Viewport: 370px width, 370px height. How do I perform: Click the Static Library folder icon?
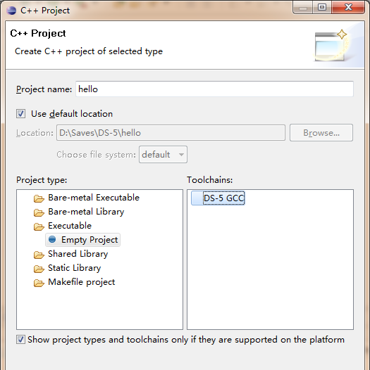39,269
